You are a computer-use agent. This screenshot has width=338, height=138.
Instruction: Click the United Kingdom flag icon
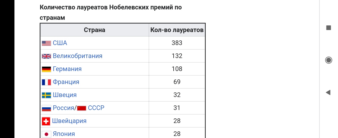[46, 56]
